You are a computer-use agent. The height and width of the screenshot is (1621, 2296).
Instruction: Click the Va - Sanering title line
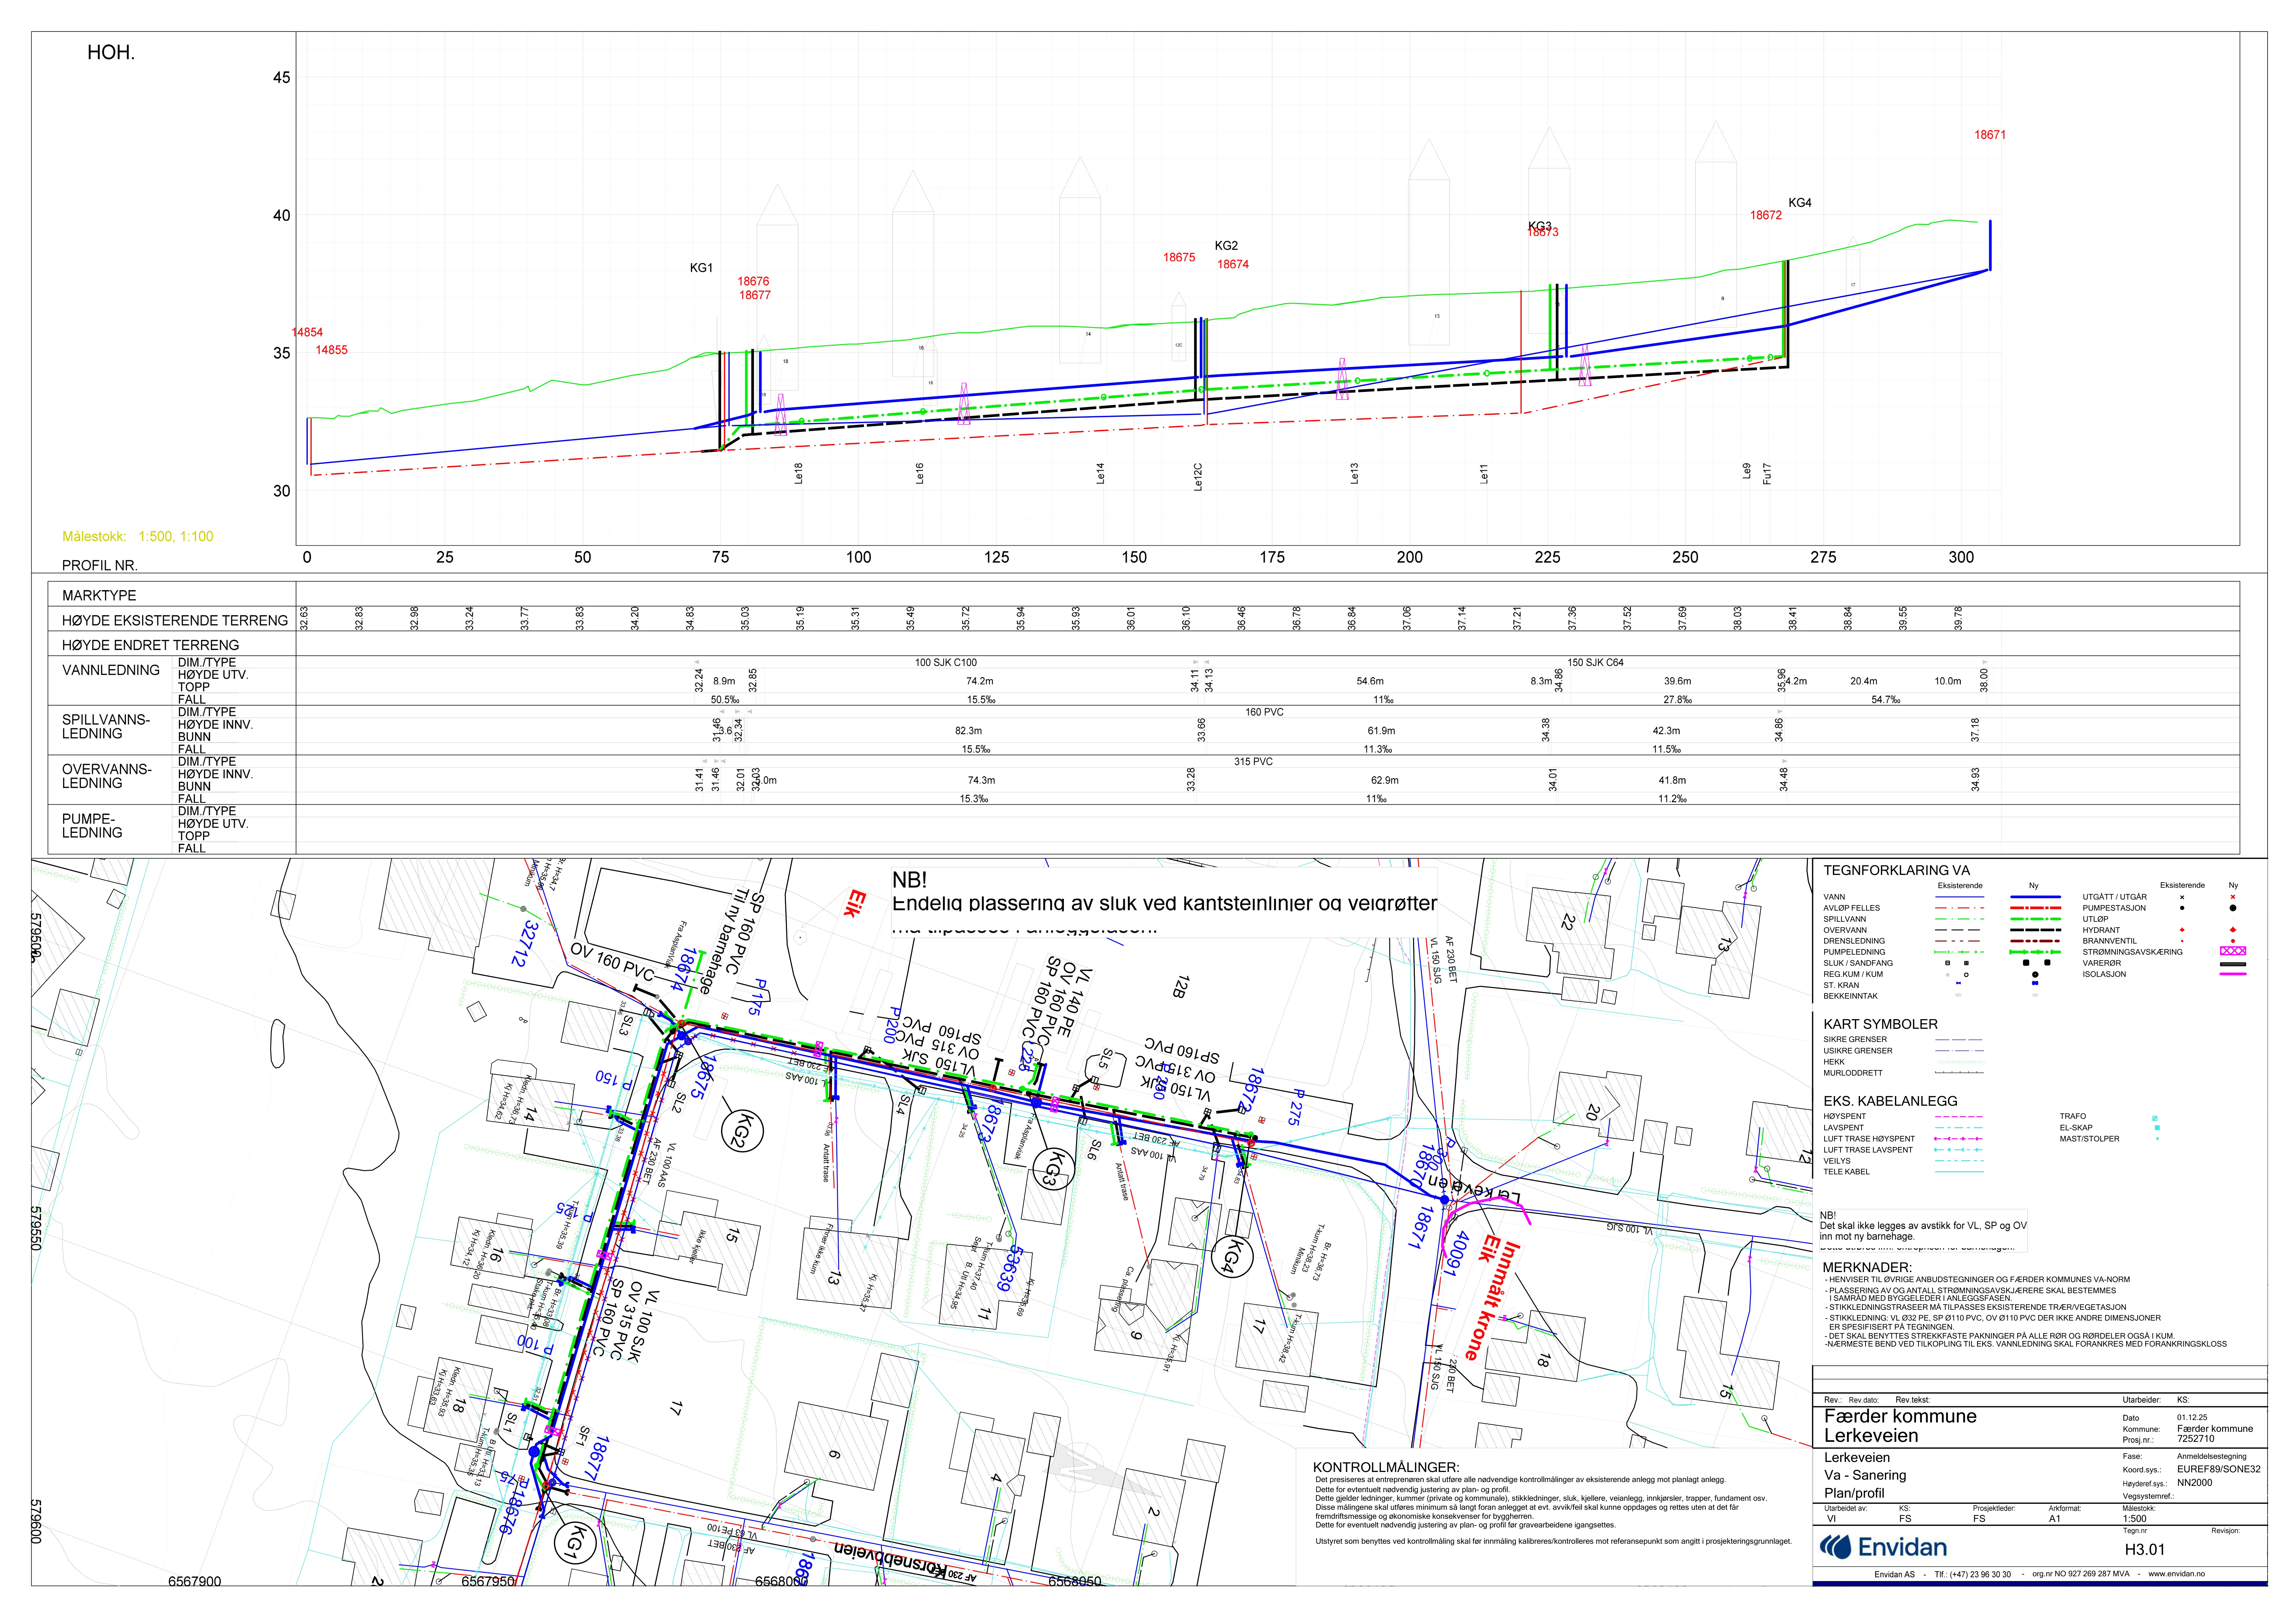tap(1865, 1475)
